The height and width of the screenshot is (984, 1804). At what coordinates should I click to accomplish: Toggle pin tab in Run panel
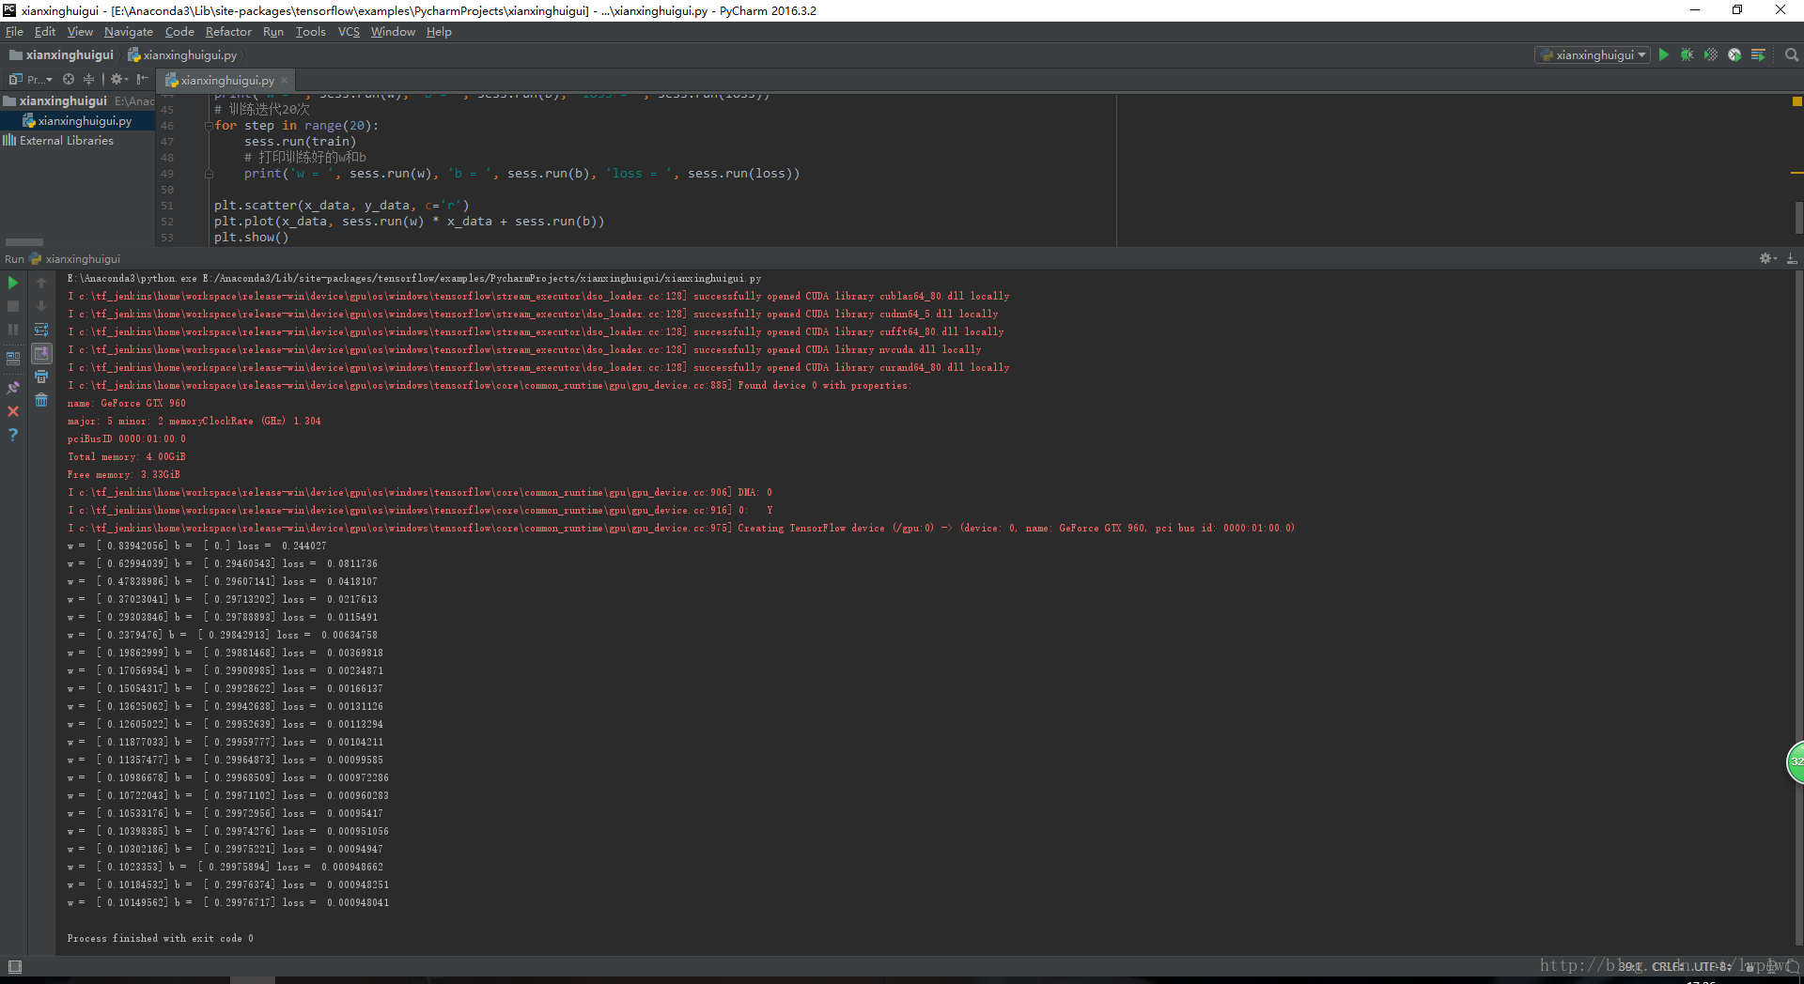(x=13, y=387)
